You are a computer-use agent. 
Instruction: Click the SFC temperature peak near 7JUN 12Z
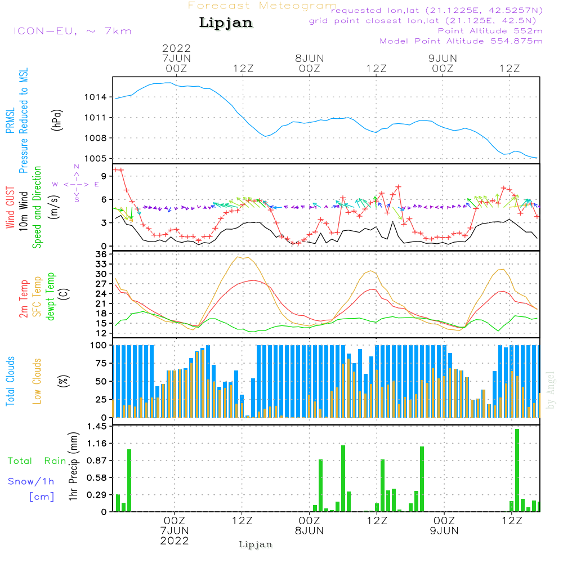click(x=238, y=257)
